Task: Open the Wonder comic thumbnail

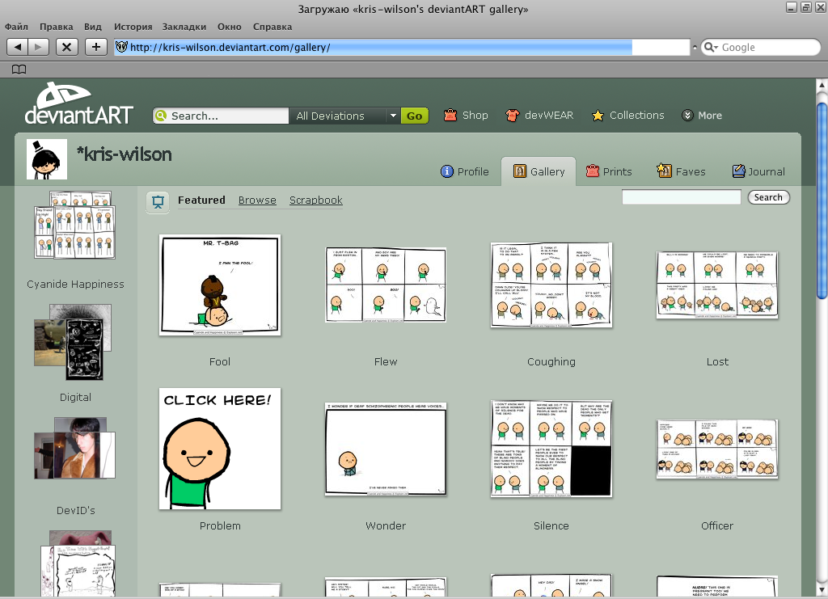Action: tap(386, 449)
